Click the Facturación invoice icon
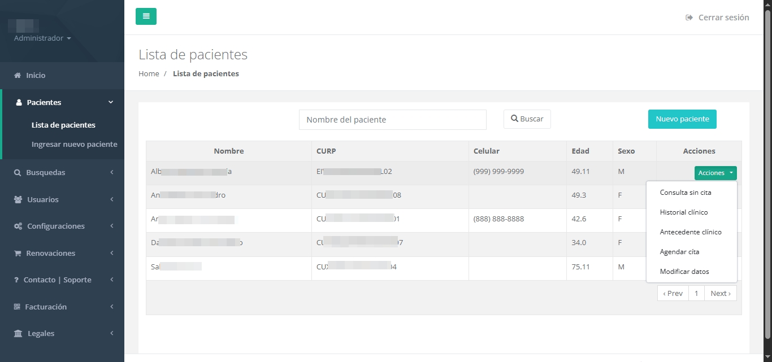 tap(17, 307)
